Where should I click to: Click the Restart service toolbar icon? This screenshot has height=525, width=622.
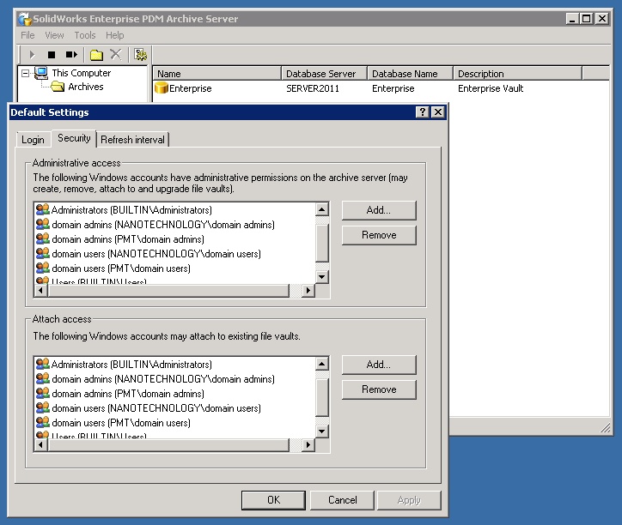tap(71, 55)
